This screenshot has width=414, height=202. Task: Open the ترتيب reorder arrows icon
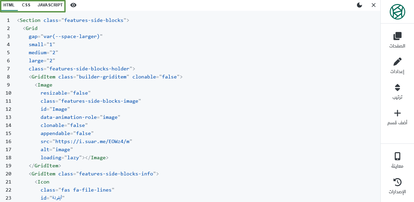[398, 88]
